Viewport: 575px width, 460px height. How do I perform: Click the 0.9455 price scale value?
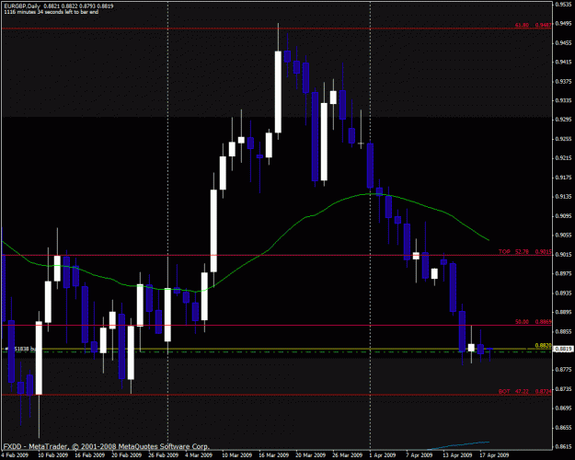[564, 43]
